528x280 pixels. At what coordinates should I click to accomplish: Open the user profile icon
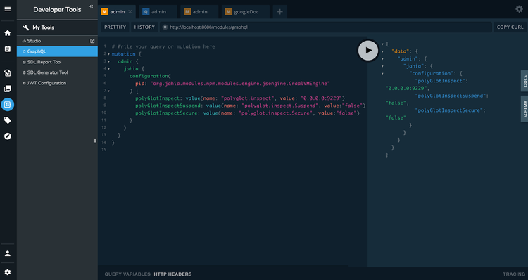8,253
